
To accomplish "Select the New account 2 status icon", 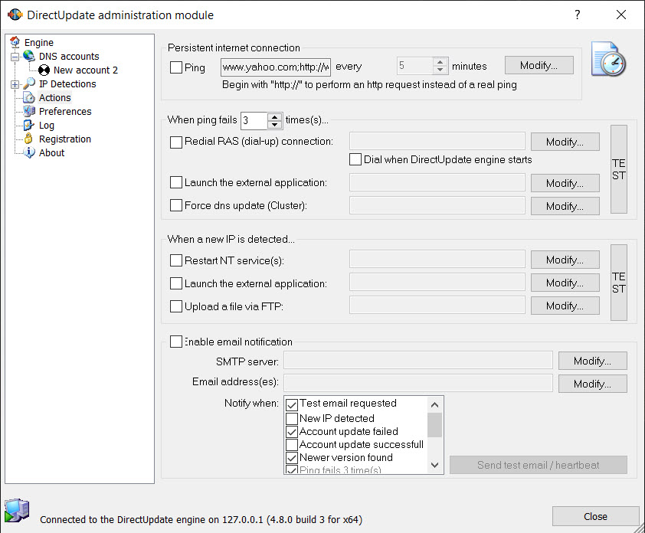I will tap(44, 70).
